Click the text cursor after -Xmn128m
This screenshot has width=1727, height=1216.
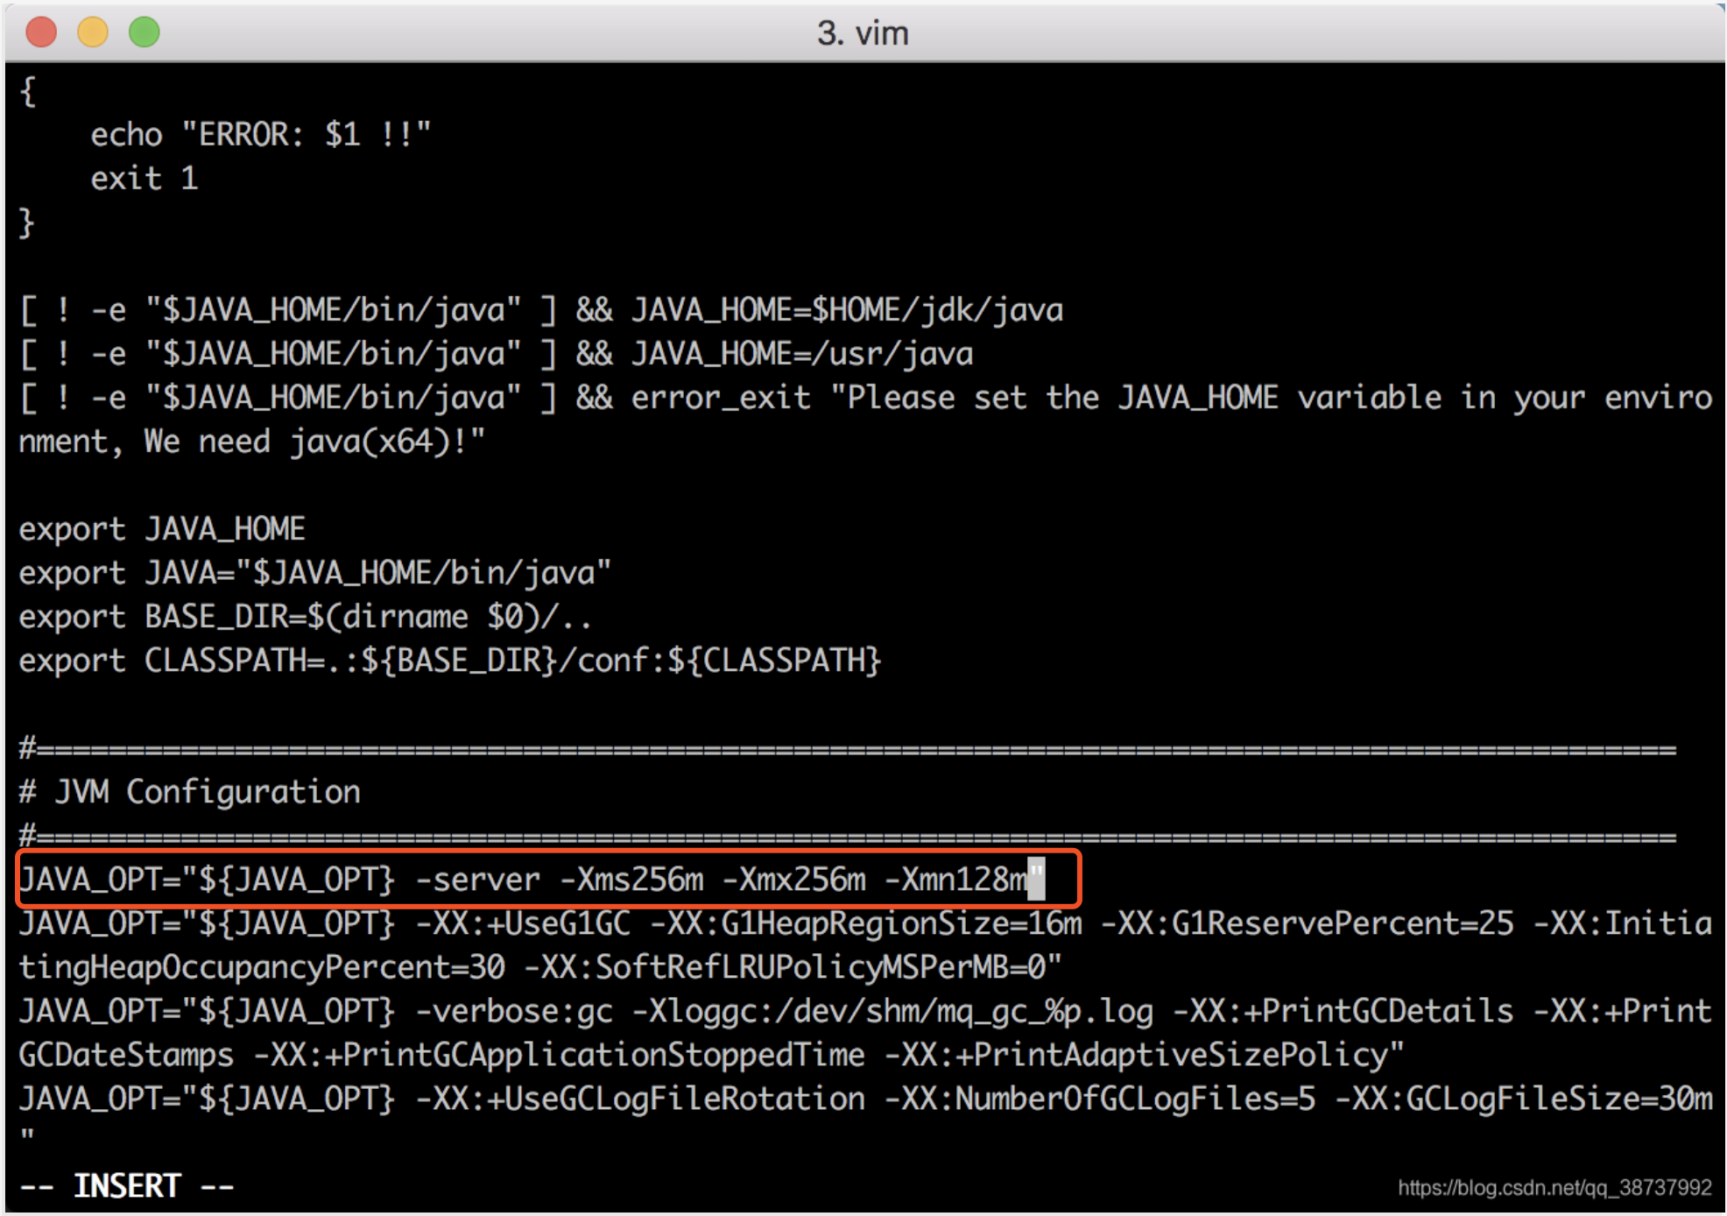(1036, 879)
